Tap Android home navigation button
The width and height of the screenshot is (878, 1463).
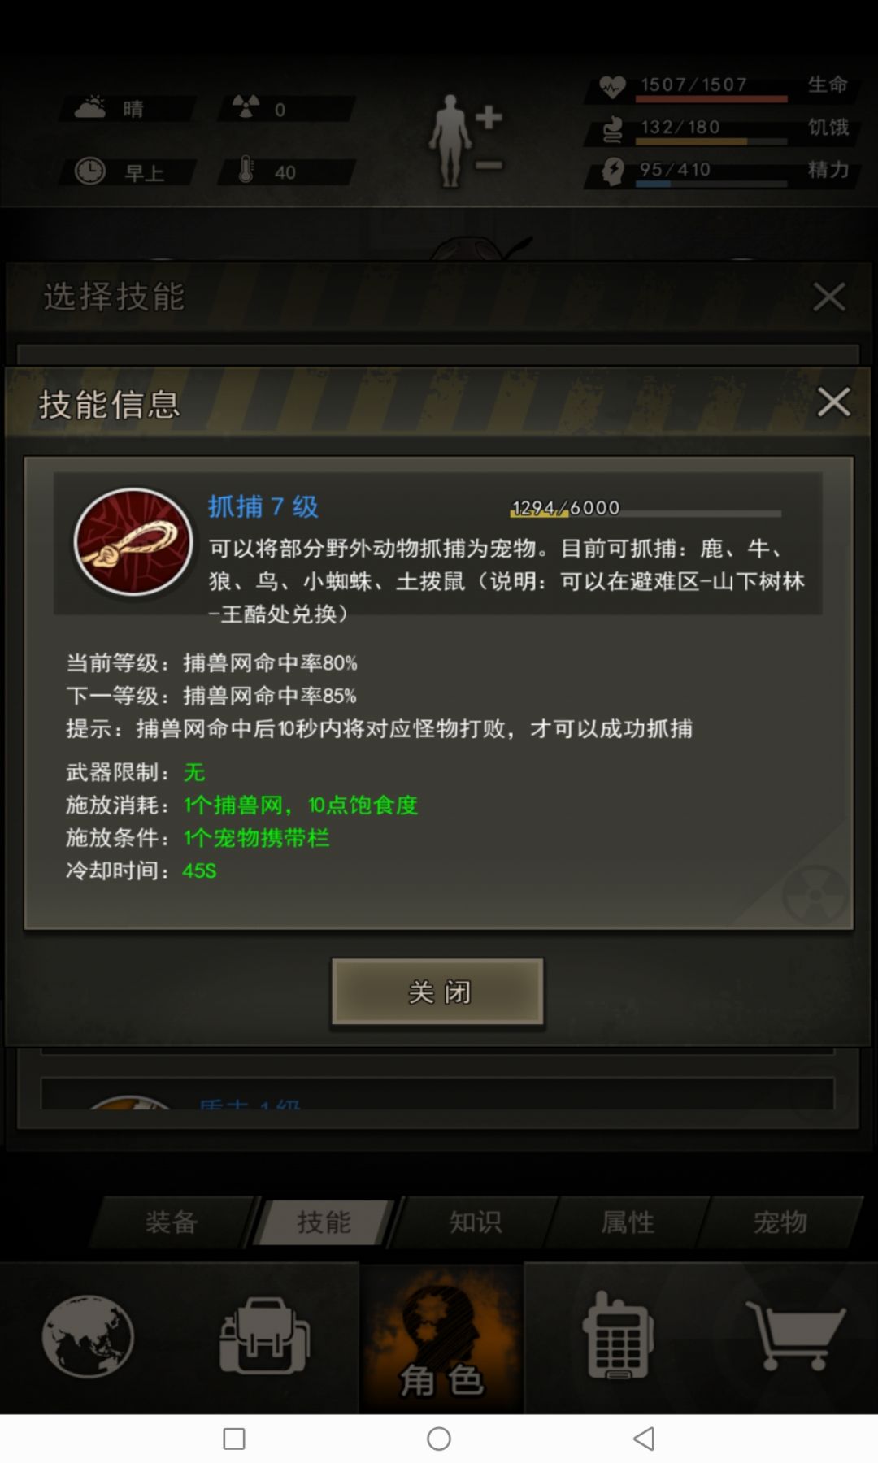(x=439, y=1439)
